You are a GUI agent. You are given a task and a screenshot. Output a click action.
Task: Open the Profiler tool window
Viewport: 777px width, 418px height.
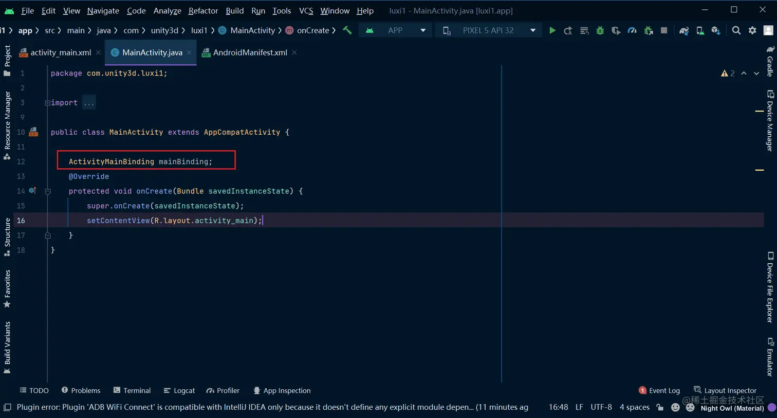tap(223, 391)
